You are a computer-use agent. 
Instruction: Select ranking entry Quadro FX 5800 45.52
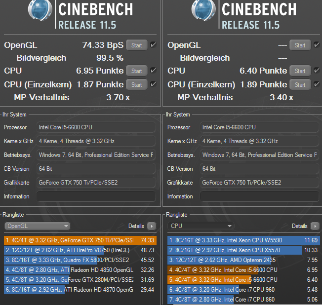click(x=80, y=260)
